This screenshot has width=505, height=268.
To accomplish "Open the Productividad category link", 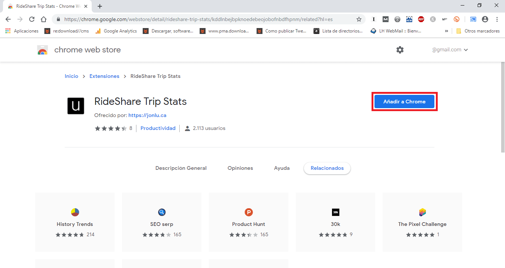I will [x=158, y=128].
